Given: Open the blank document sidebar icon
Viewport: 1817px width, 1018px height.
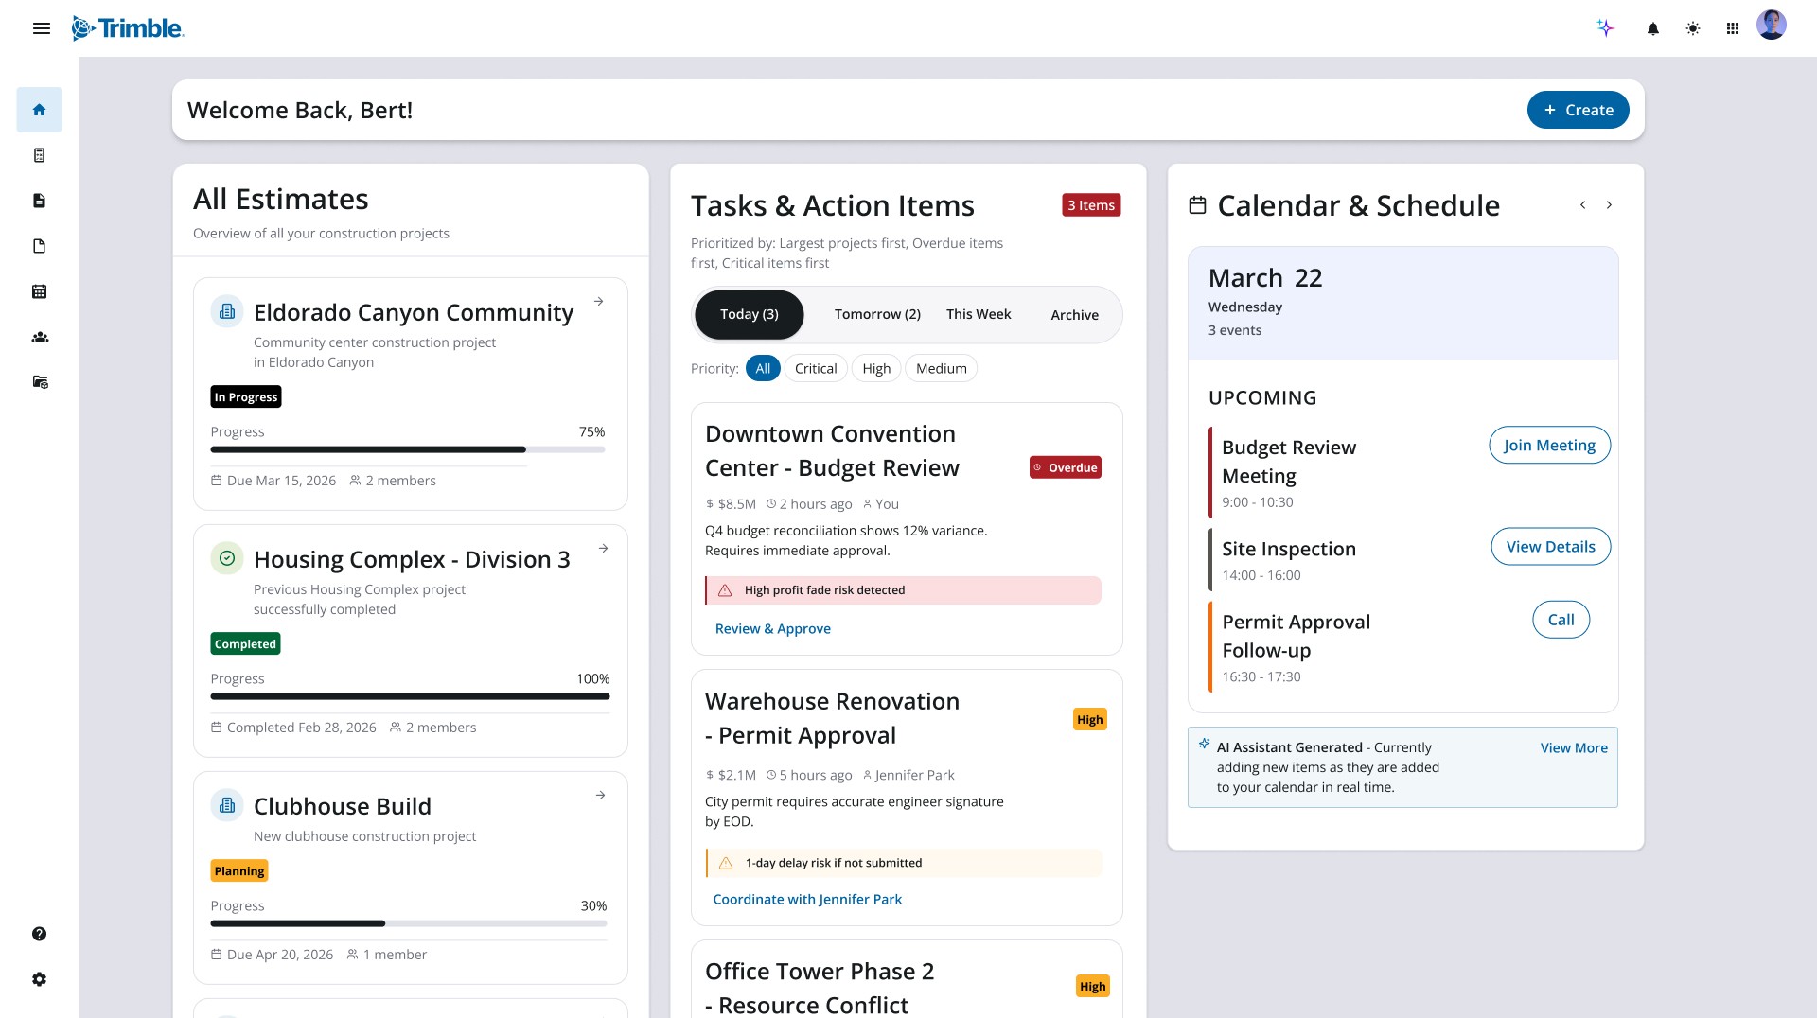Looking at the screenshot, I should [x=39, y=246].
